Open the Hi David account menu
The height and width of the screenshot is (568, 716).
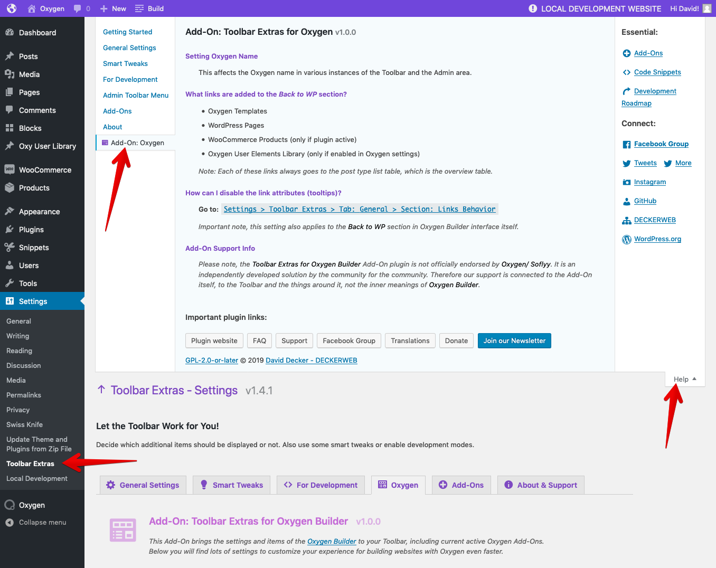691,8
